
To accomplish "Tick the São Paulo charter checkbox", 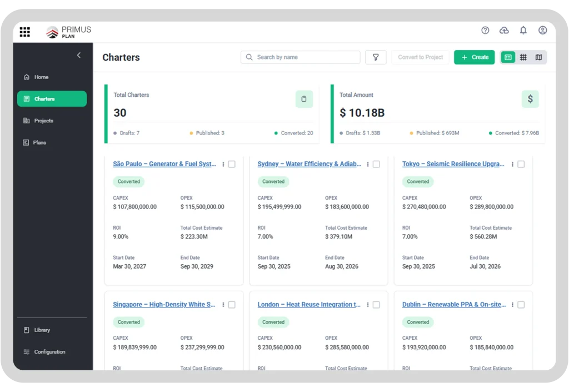I will coord(232,165).
